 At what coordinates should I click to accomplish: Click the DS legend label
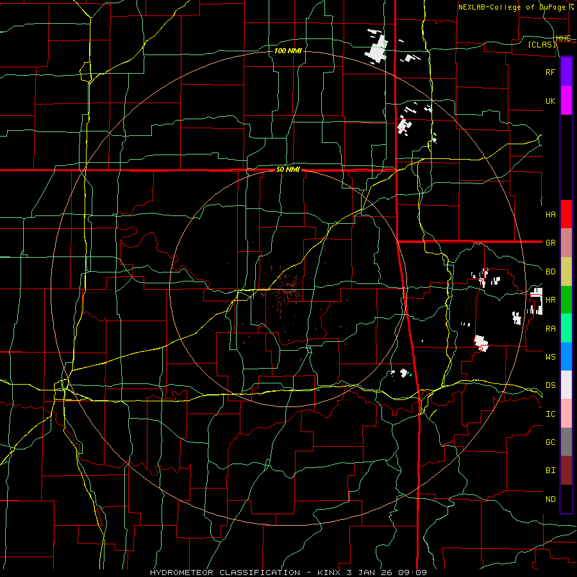tap(550, 385)
